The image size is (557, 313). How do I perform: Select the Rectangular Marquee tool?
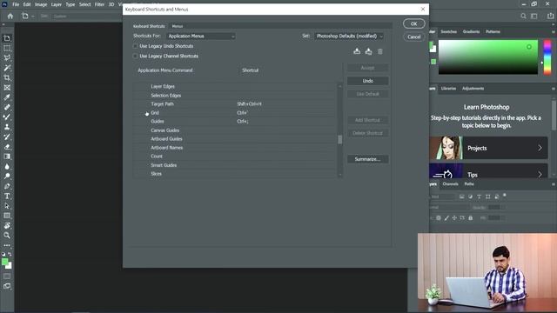(x=7, y=48)
